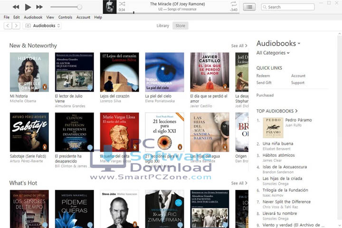342x228 pixels.
Task: Open Los pacientes del doctor García cover
Action: 209,209
